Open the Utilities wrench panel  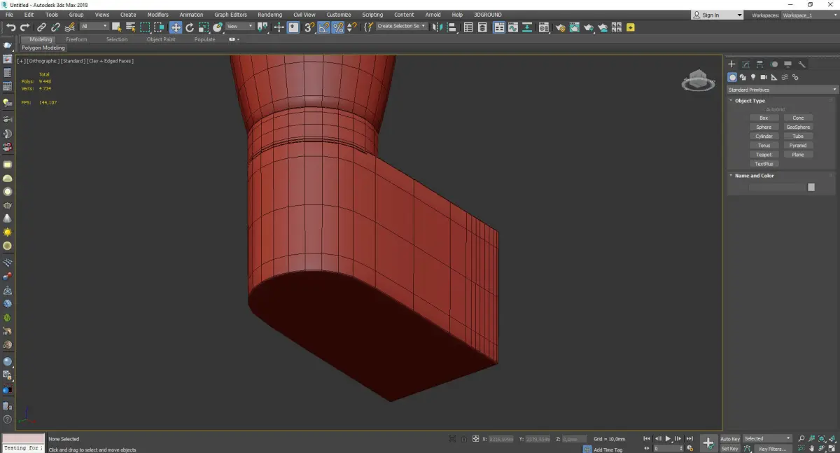[x=802, y=64]
